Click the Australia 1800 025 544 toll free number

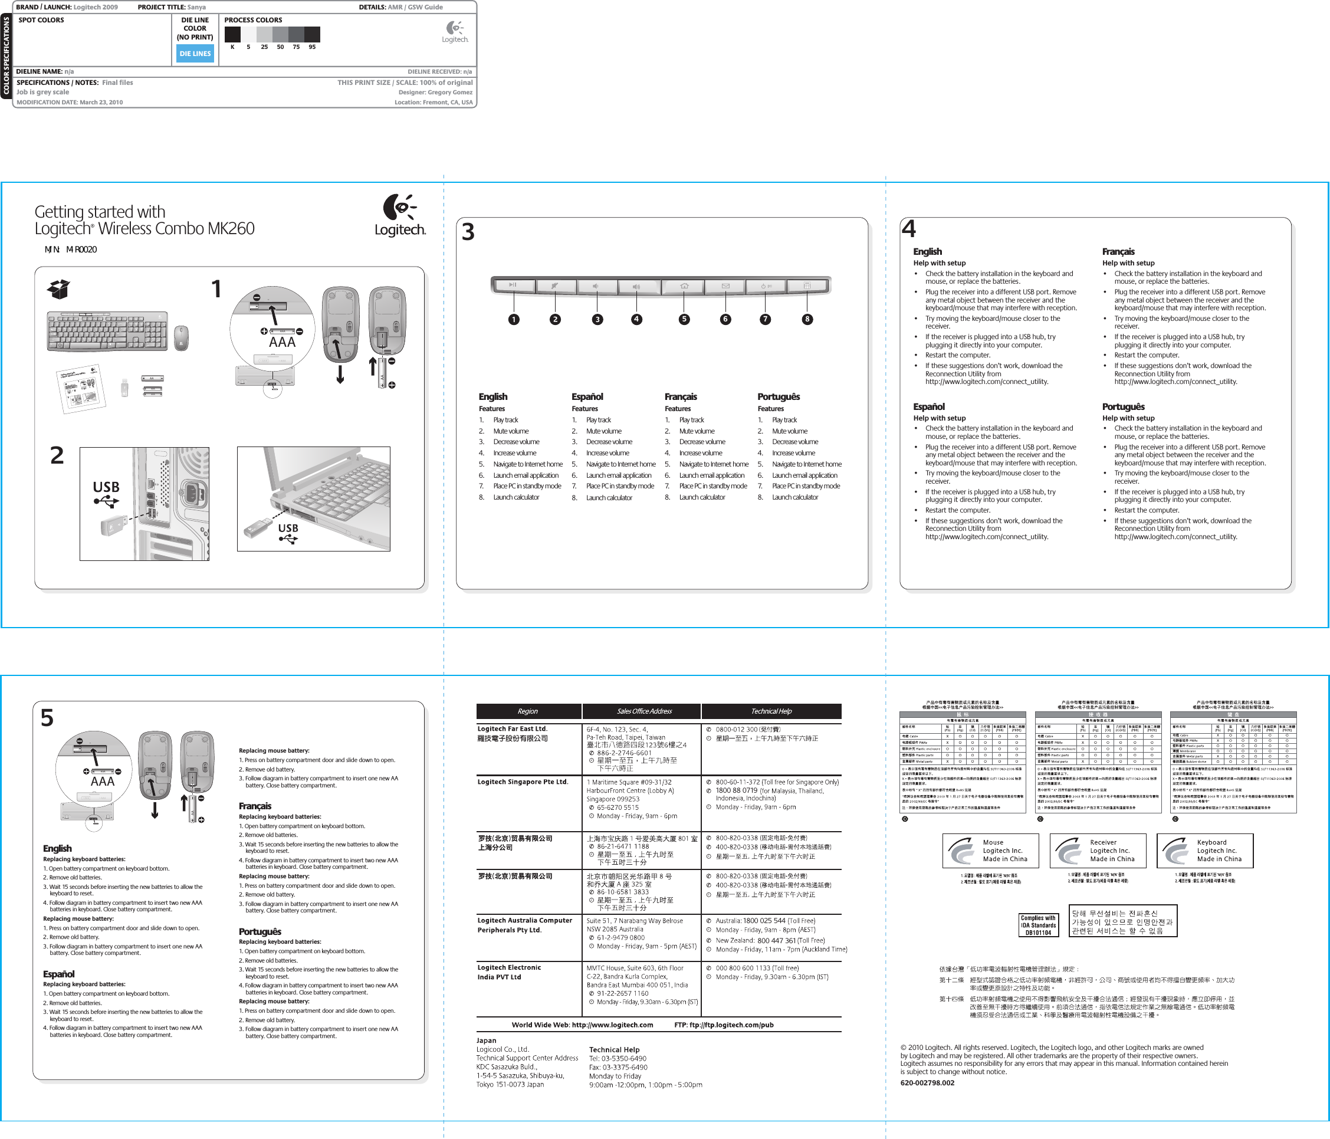[765, 921]
